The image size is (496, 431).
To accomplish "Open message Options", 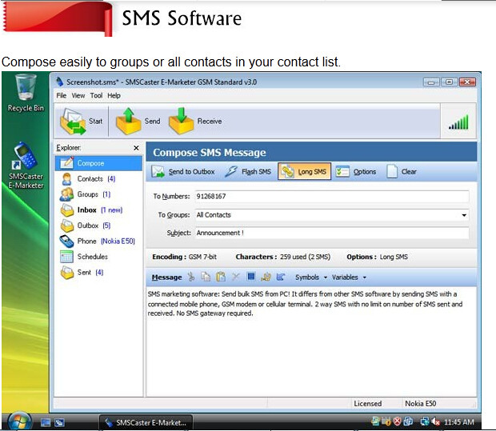I will [x=356, y=172].
